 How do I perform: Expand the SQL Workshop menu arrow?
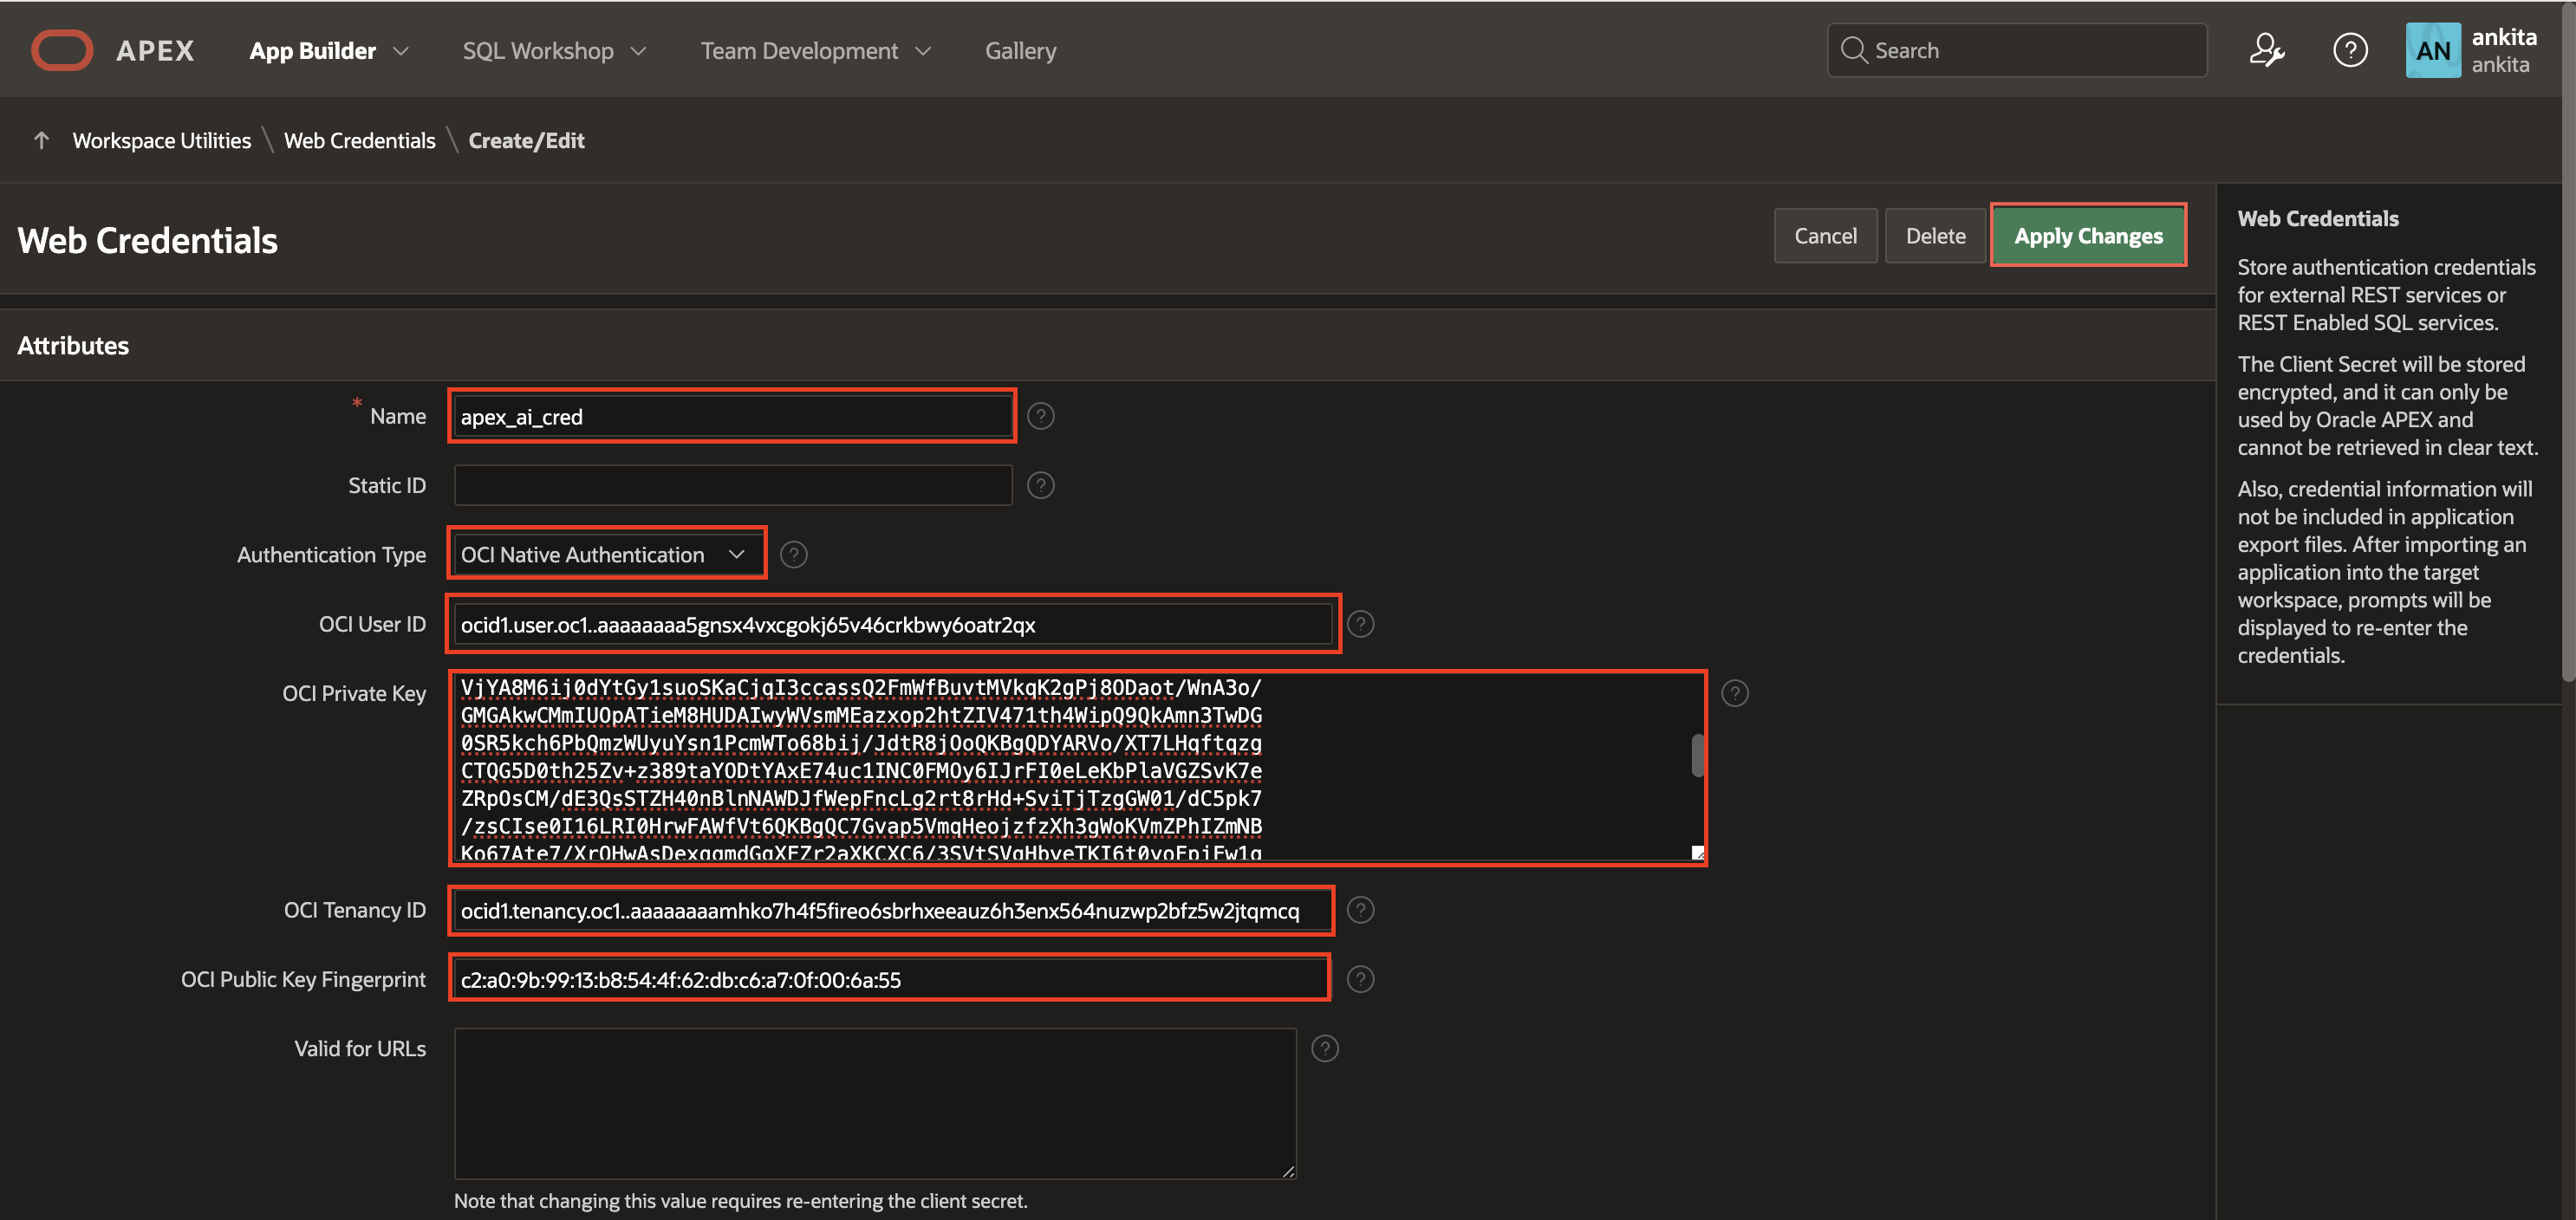pos(638,51)
